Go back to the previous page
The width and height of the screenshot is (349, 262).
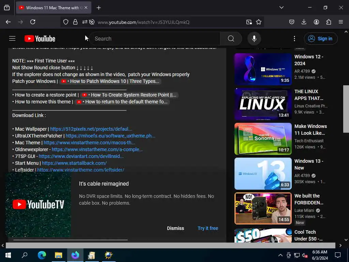pyautogui.click(x=8, y=22)
